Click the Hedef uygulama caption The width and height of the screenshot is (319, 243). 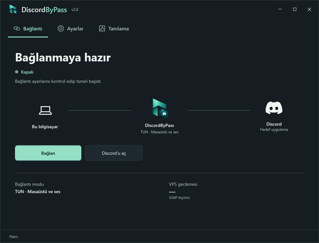click(x=274, y=130)
